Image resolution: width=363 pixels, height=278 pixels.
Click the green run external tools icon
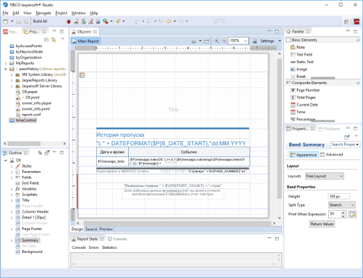106,22
